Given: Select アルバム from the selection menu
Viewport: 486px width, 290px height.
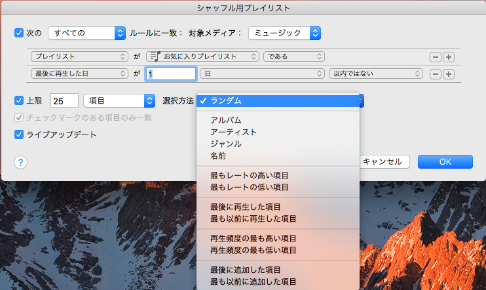Looking at the screenshot, I should click(226, 121).
